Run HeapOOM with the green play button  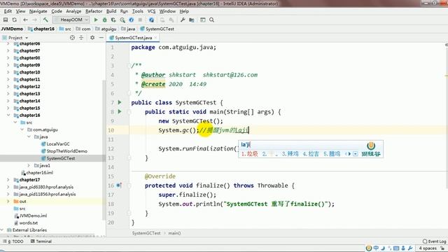[96, 20]
